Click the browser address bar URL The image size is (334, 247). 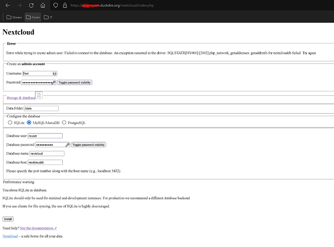112,5
